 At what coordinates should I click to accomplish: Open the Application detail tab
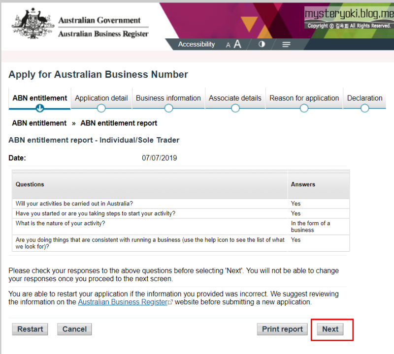click(x=101, y=98)
